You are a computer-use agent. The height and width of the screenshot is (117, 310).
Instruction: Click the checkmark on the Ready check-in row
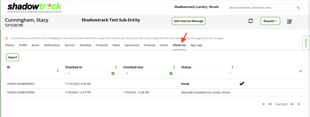pyautogui.click(x=241, y=83)
